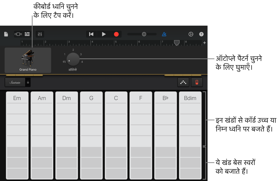Tap Grand Piano to choose keyboard sound

pos(28,60)
